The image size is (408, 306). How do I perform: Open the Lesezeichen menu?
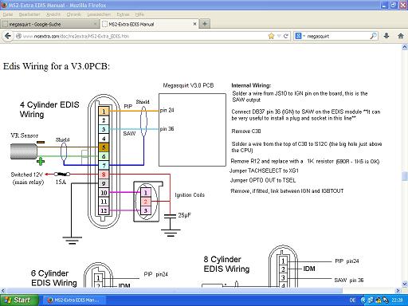[x=99, y=14]
